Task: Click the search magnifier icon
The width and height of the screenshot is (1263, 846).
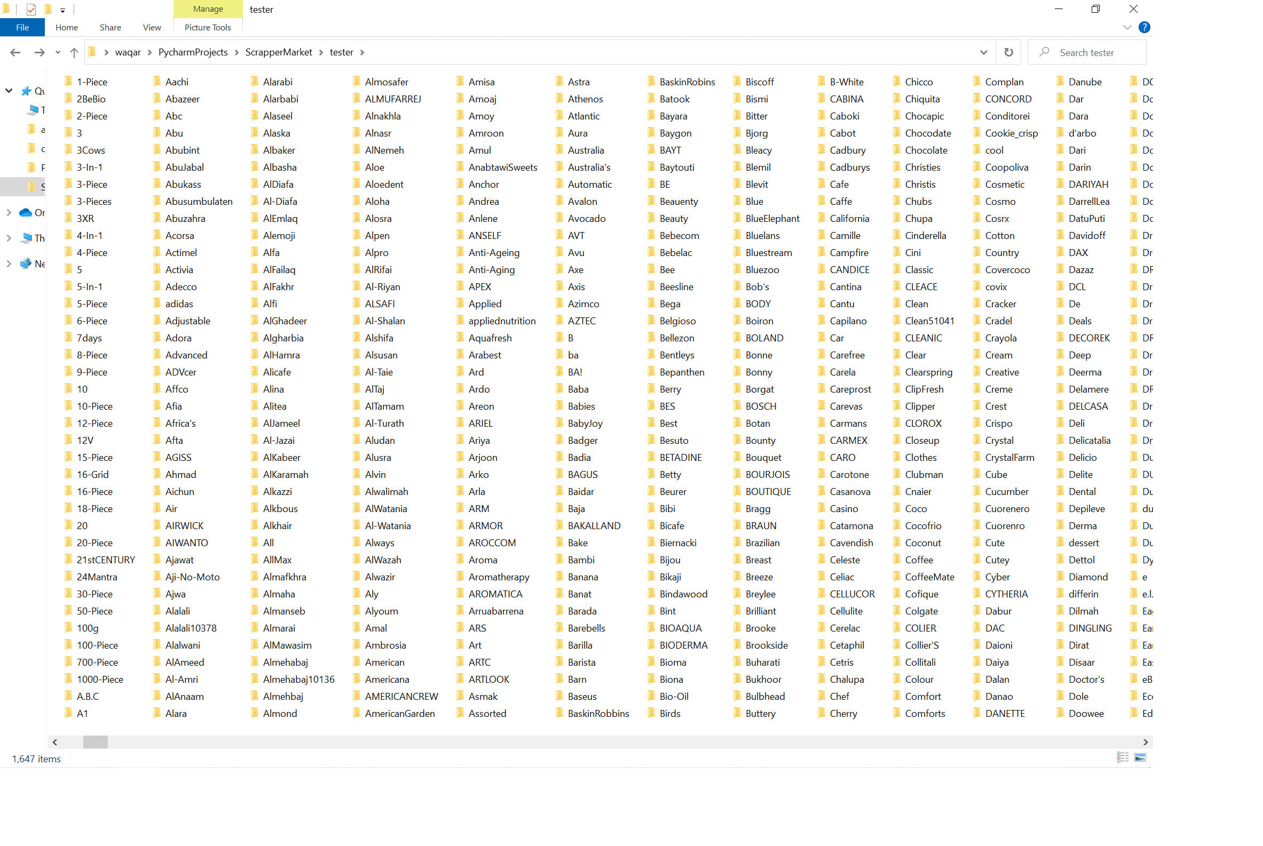Action: point(1044,52)
